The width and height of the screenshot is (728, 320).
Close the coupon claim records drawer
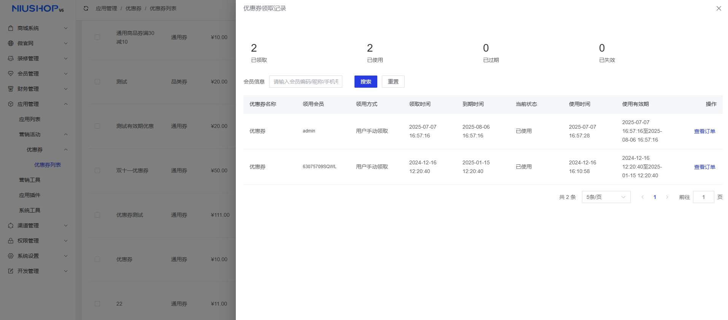[718, 8]
